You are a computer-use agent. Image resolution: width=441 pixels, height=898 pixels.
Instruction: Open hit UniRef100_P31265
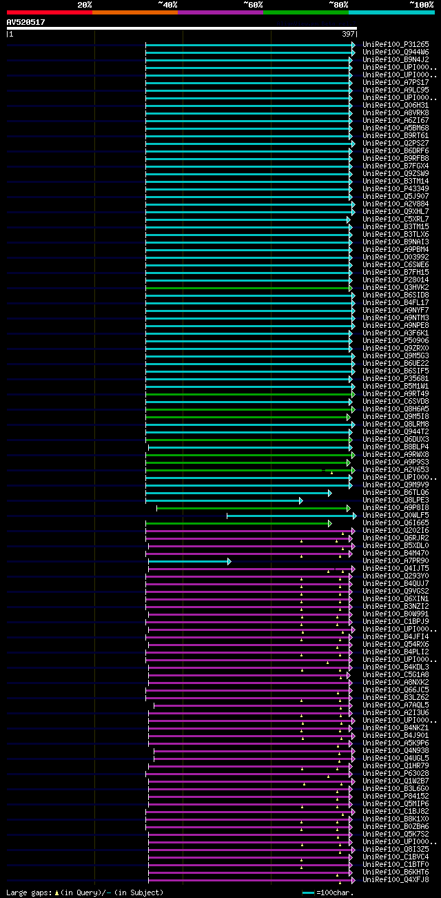pyautogui.click(x=396, y=45)
